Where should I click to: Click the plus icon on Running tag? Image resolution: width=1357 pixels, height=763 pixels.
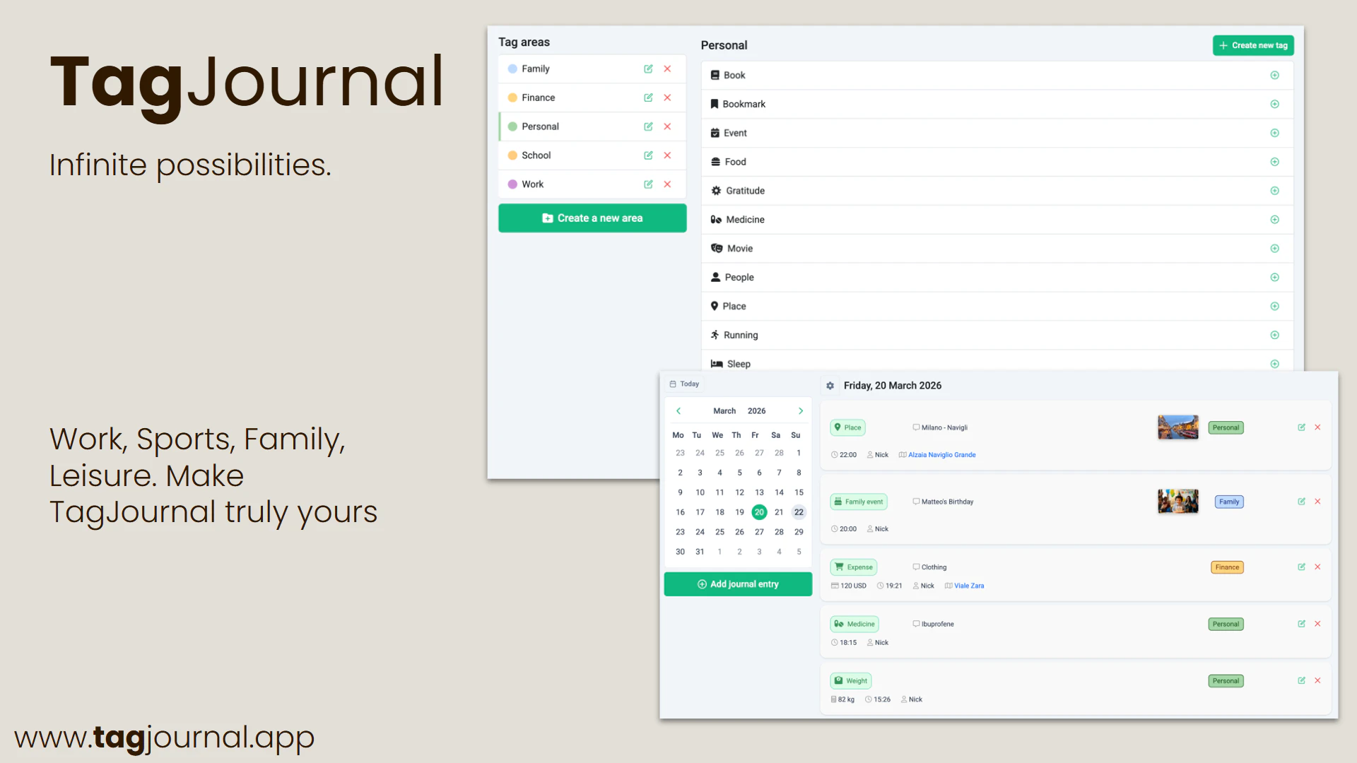[x=1274, y=335]
